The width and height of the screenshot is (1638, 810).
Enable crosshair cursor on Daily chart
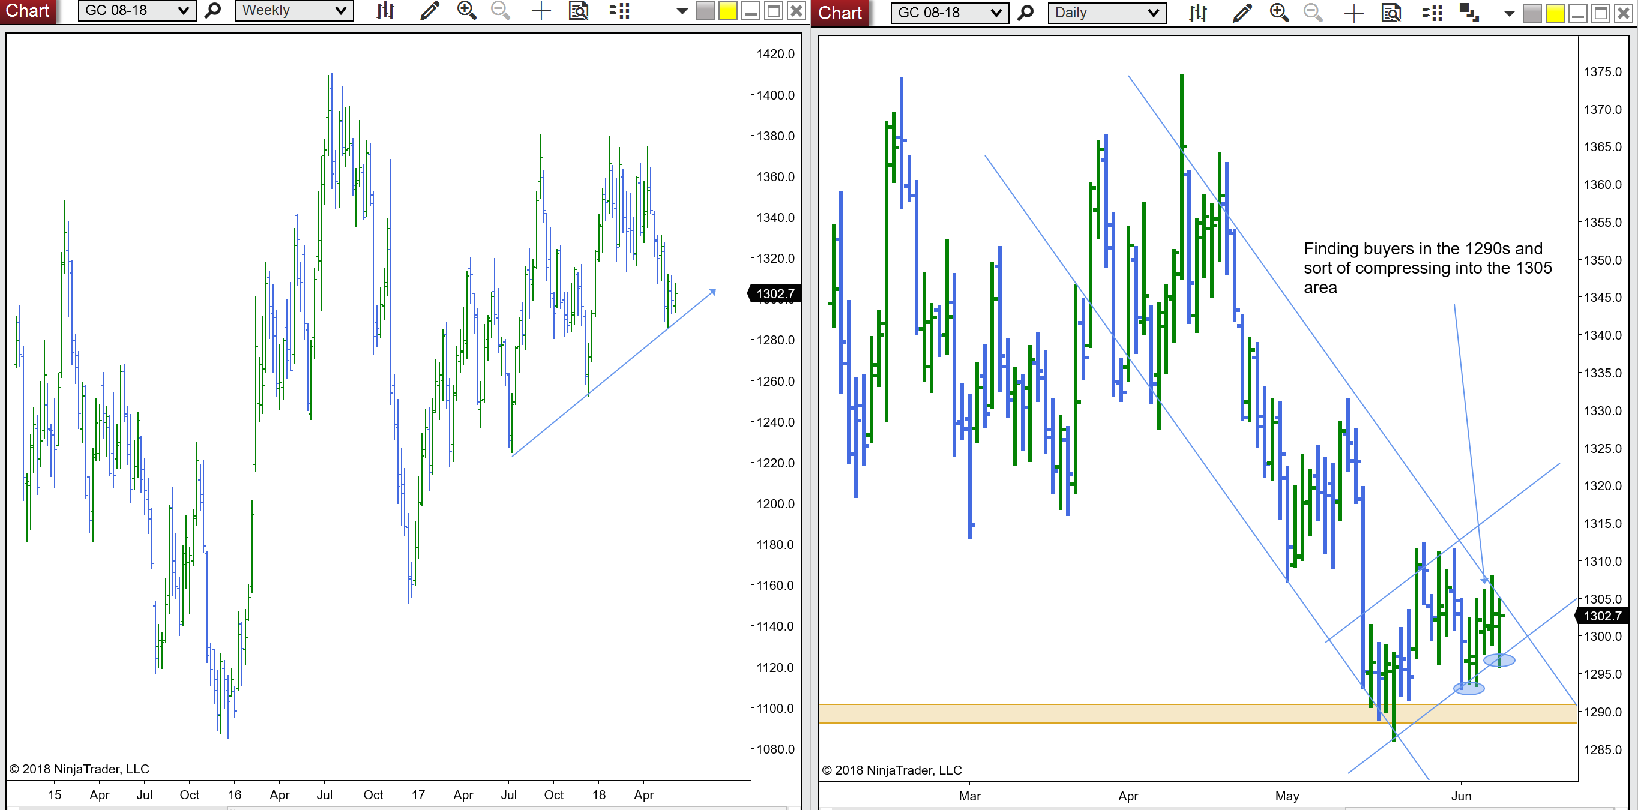pos(1353,13)
